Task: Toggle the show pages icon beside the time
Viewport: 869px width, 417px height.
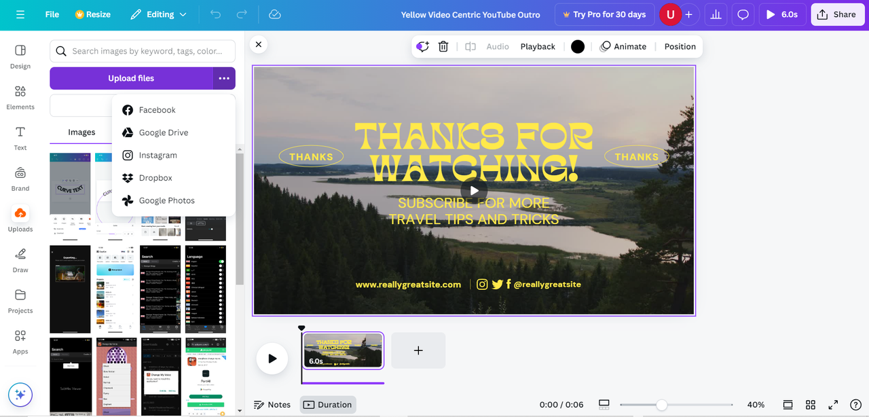Action: 604,405
